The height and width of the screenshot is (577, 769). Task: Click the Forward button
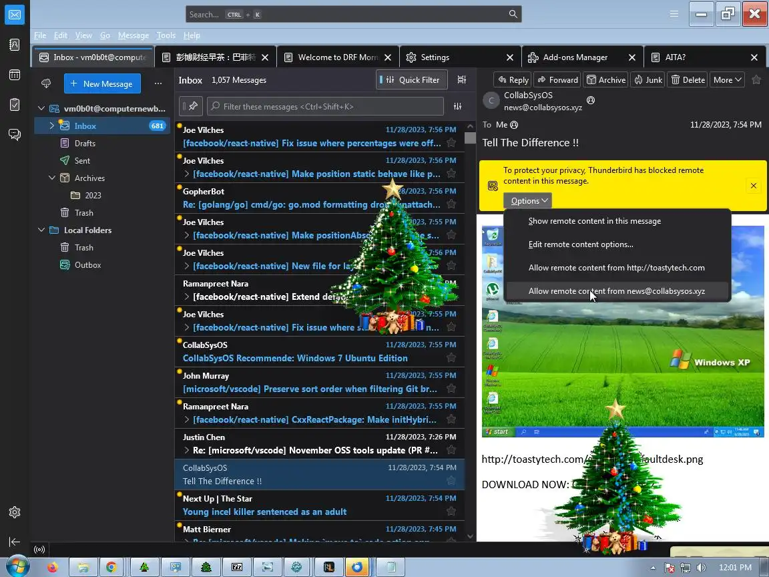click(x=557, y=79)
